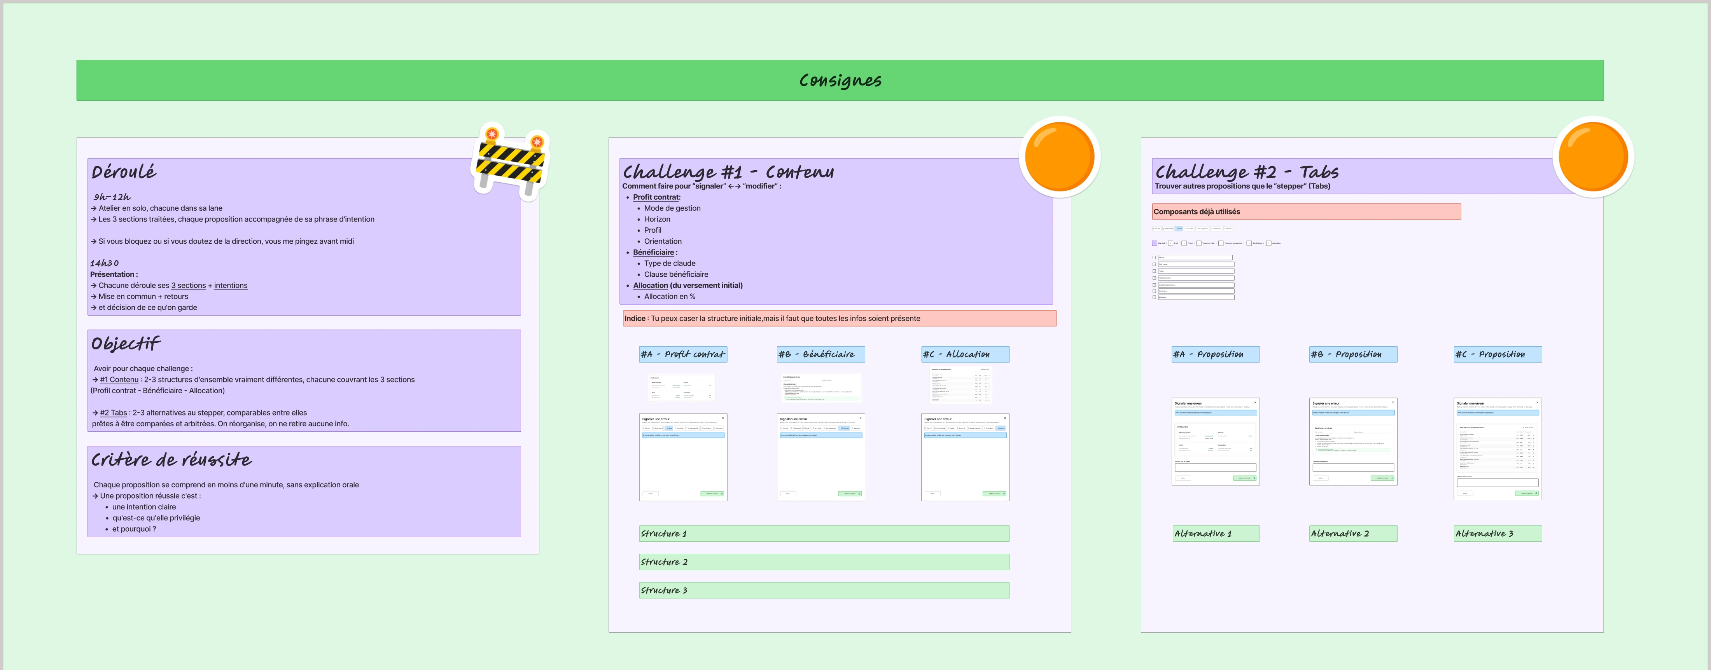
Task: Click underlined '3 sections' text
Action: [189, 286]
